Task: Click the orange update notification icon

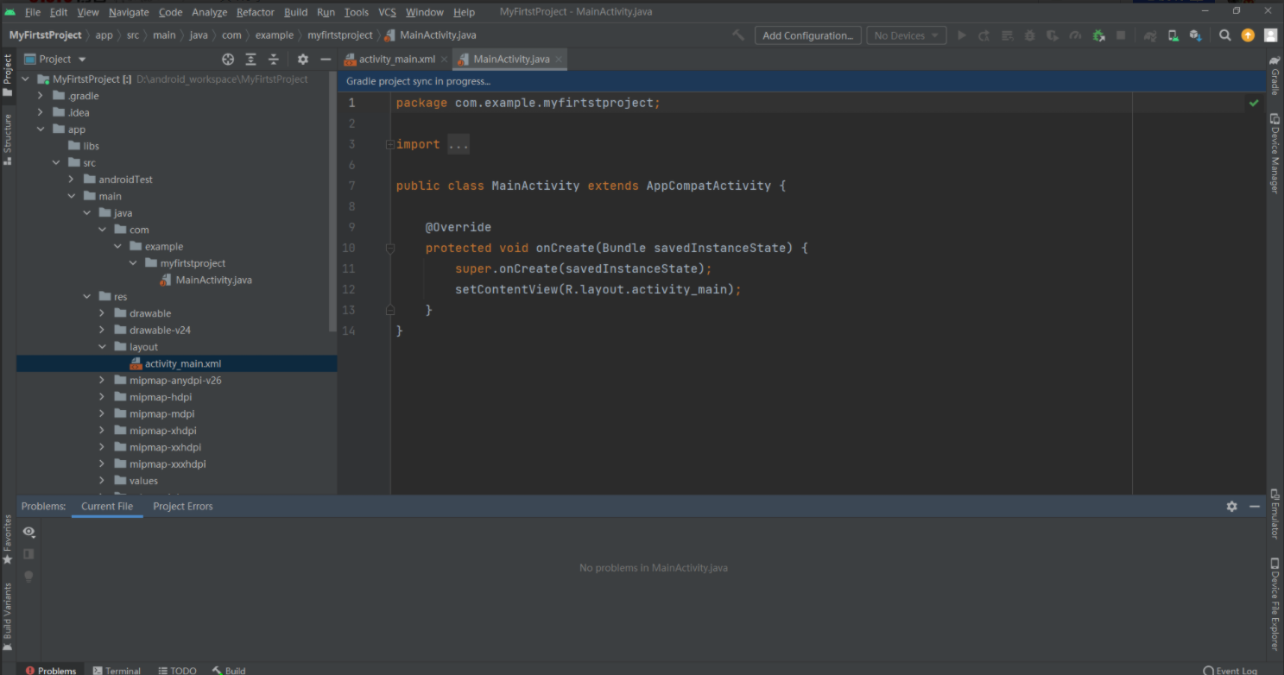Action: click(1247, 35)
